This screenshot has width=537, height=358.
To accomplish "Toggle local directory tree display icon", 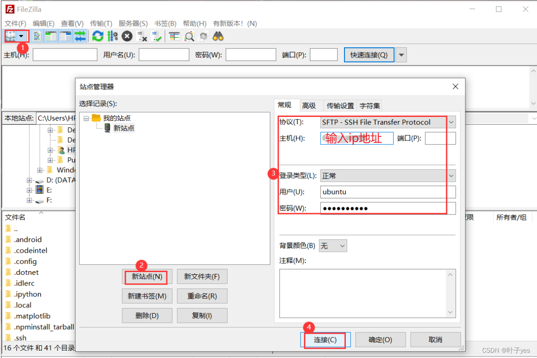I will [51, 36].
